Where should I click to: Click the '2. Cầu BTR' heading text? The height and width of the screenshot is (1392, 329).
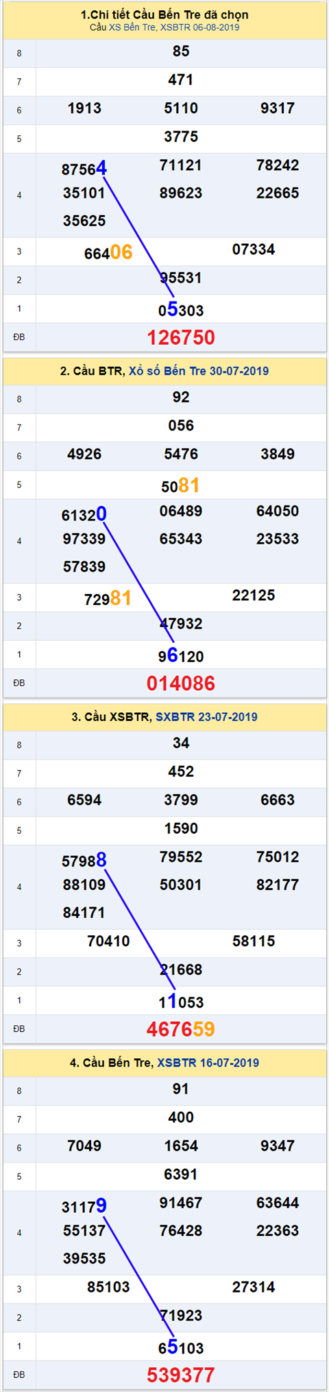(x=92, y=371)
